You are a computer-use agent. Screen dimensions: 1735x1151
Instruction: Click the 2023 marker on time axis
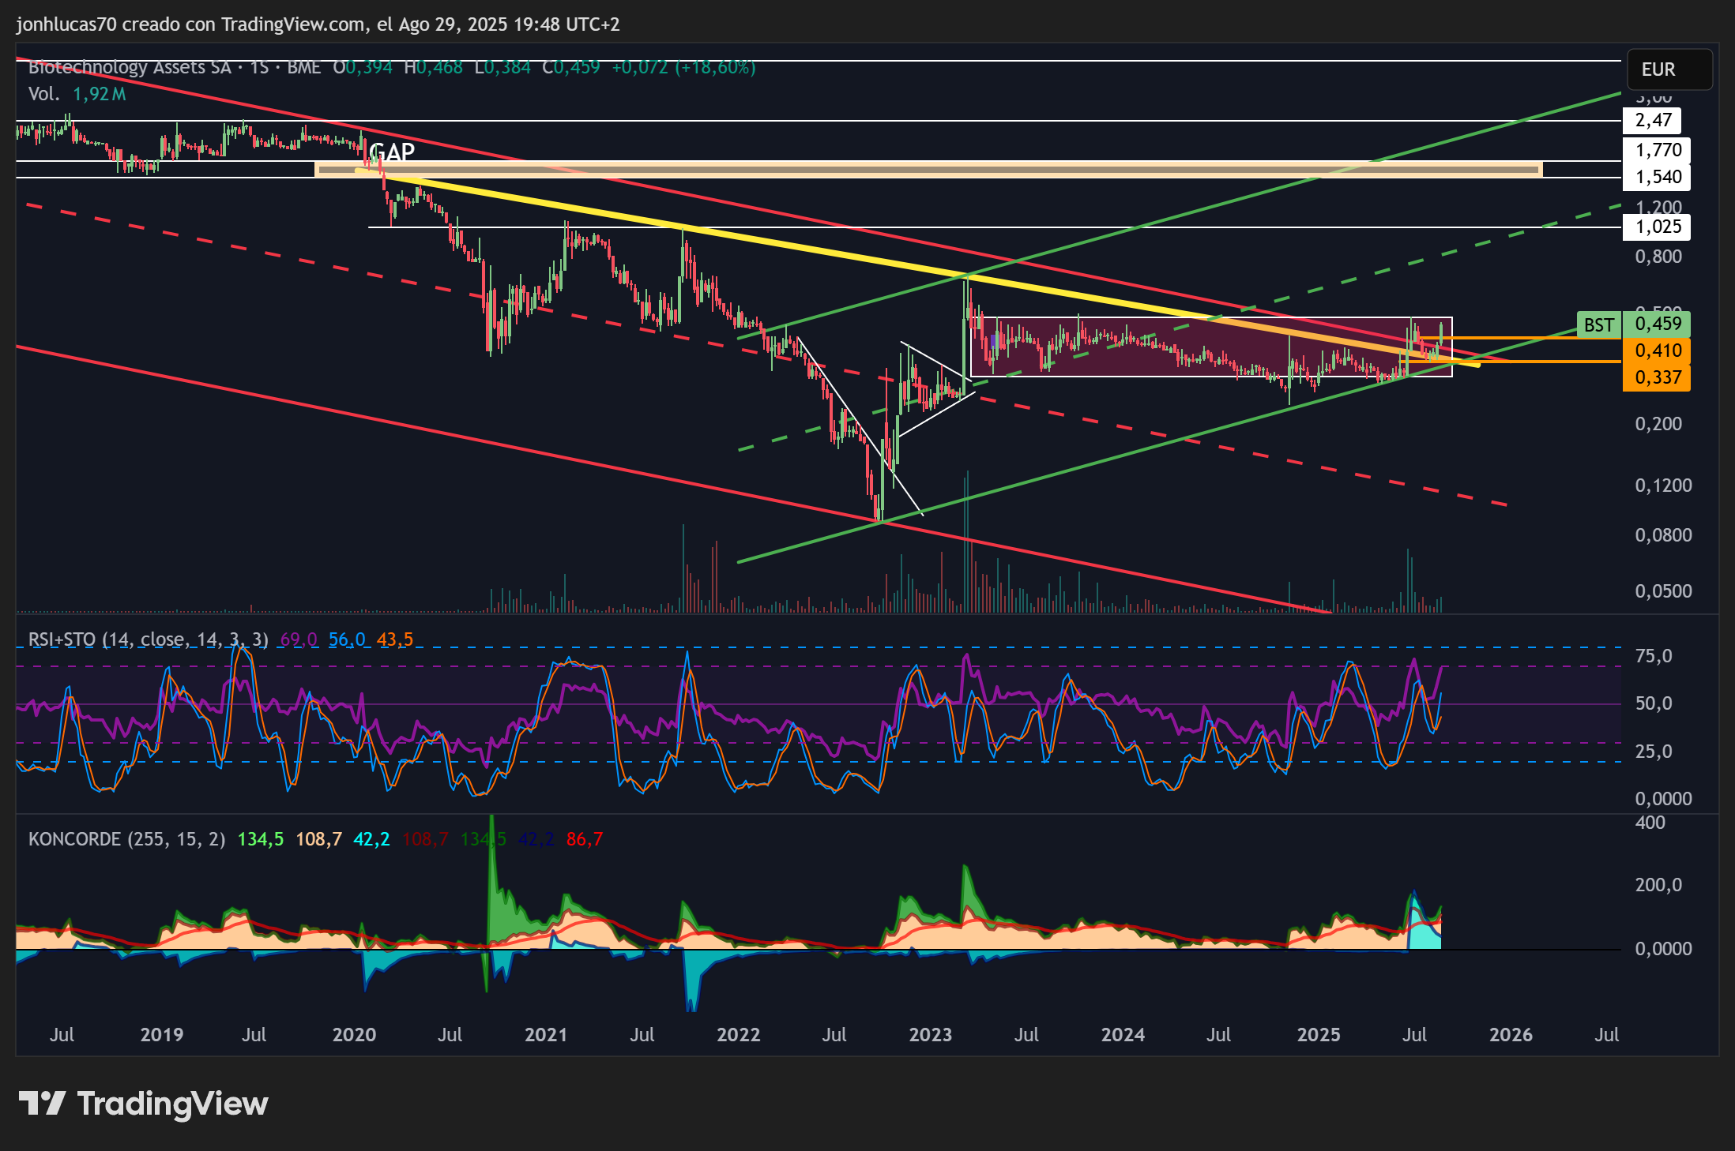(931, 1035)
